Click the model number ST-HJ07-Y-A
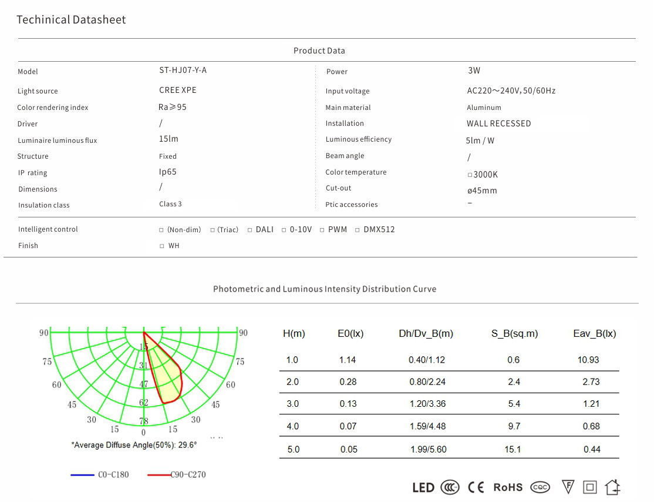The image size is (654, 502). (183, 71)
